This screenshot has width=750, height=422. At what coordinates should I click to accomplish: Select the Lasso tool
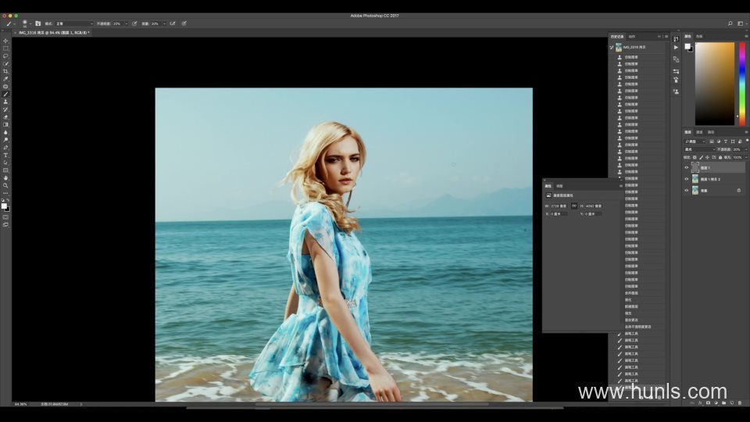coord(5,56)
